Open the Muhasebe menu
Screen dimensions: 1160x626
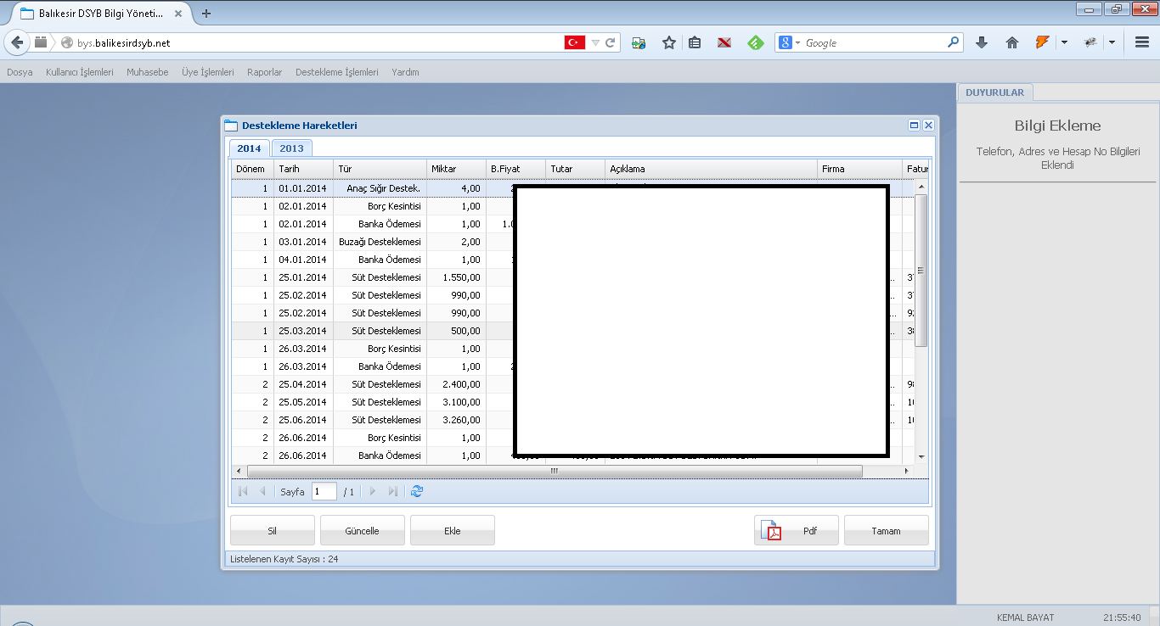pyautogui.click(x=147, y=72)
